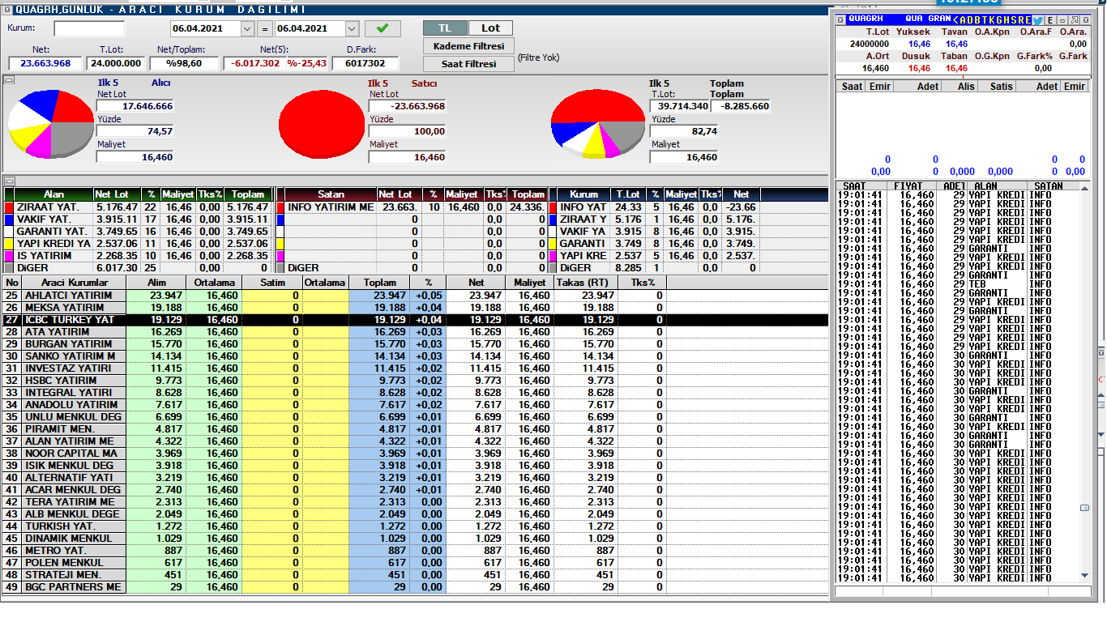Click red swatch beside ZIRAAT YAT.
Image resolution: width=1107 pixels, height=622 pixels.
pos(9,207)
